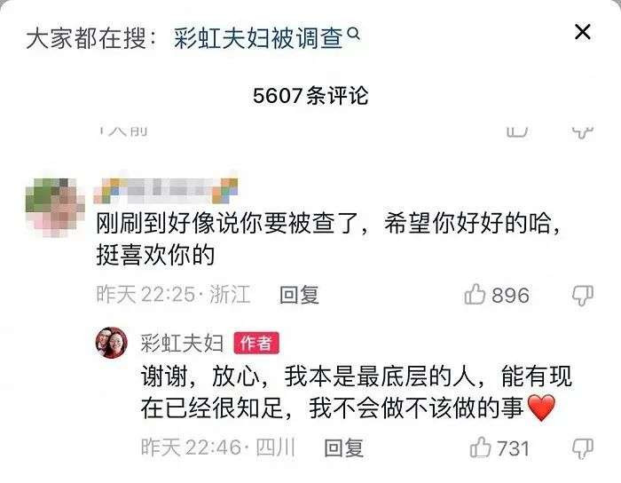Tap the magnifier icon beside the search suggestion
Image resolution: width=621 pixels, height=483 pixels.
(354, 34)
